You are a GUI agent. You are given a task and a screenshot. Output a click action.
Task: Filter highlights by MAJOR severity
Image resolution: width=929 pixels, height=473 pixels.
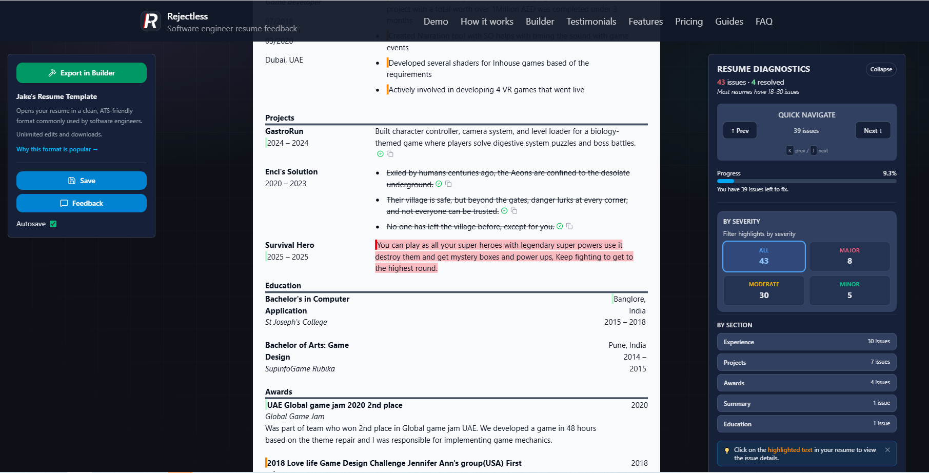(x=849, y=256)
